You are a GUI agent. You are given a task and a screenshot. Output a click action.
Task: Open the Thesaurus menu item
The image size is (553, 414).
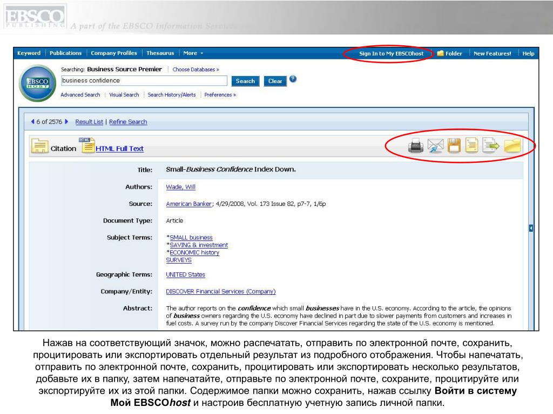coord(160,53)
